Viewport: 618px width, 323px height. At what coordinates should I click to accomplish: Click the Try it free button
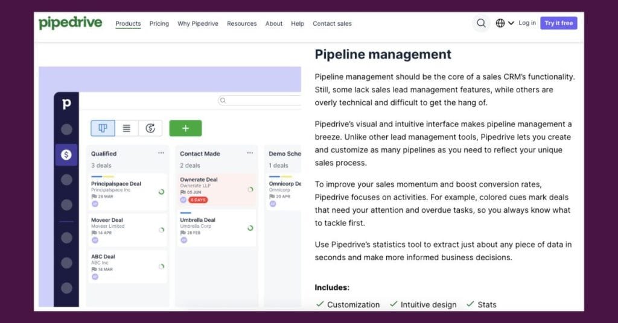click(558, 24)
